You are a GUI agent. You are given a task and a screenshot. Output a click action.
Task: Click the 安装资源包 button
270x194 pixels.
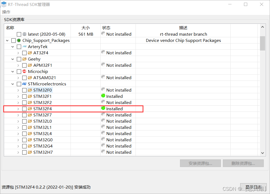(x=200, y=163)
